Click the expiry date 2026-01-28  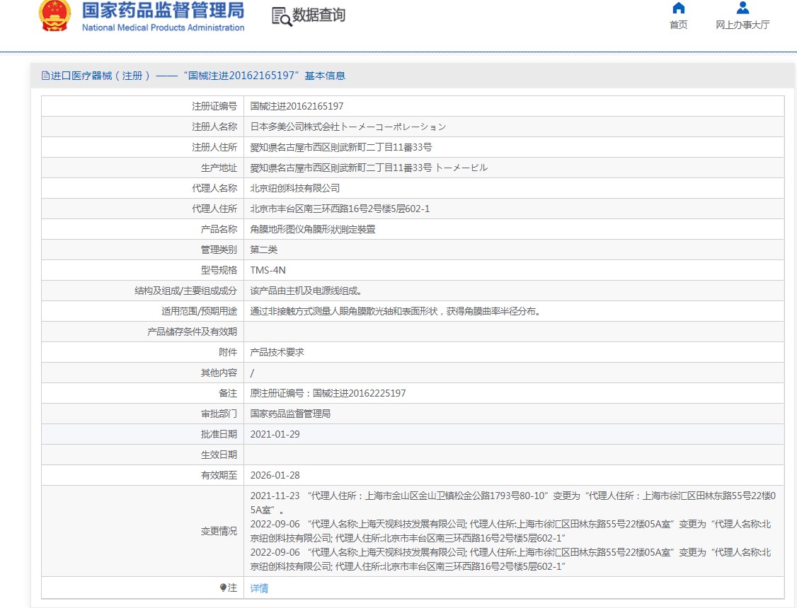(275, 475)
